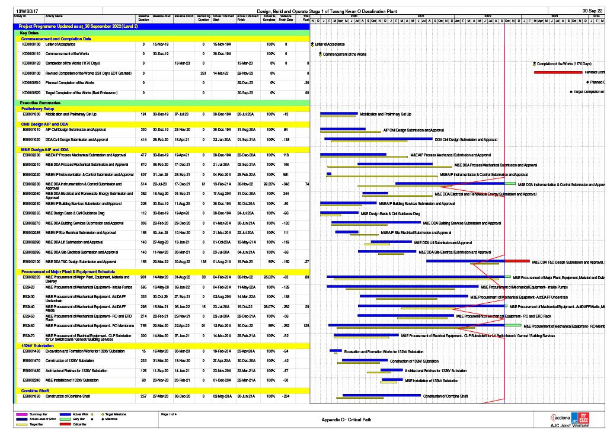Image resolution: width=607 pixels, height=429 pixels.
Task: Click the magenta Summary Bar legend swatch
Action: pos(23,413)
